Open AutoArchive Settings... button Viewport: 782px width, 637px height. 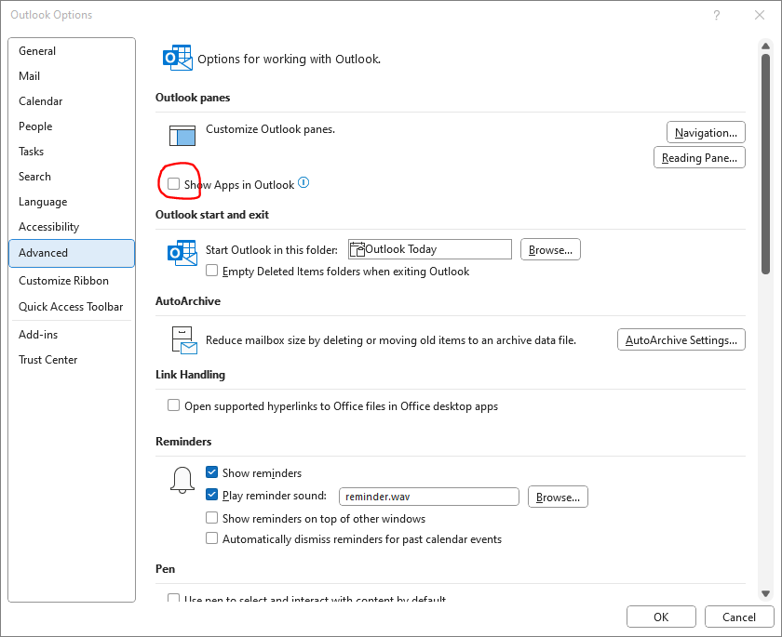tap(681, 339)
